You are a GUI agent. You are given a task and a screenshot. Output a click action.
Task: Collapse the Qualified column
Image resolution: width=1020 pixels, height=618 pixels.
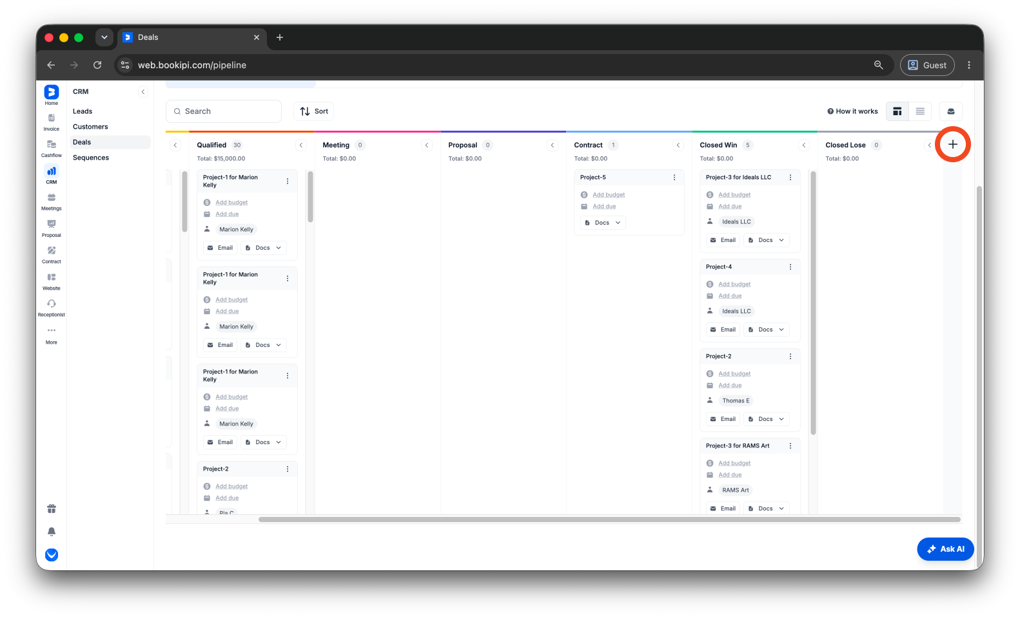point(301,145)
